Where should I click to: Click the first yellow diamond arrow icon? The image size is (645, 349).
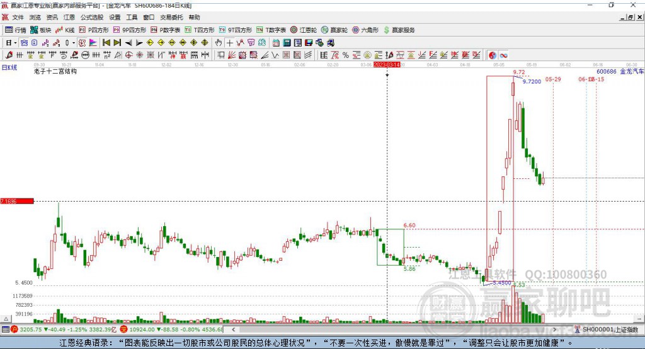pyautogui.click(x=150, y=43)
